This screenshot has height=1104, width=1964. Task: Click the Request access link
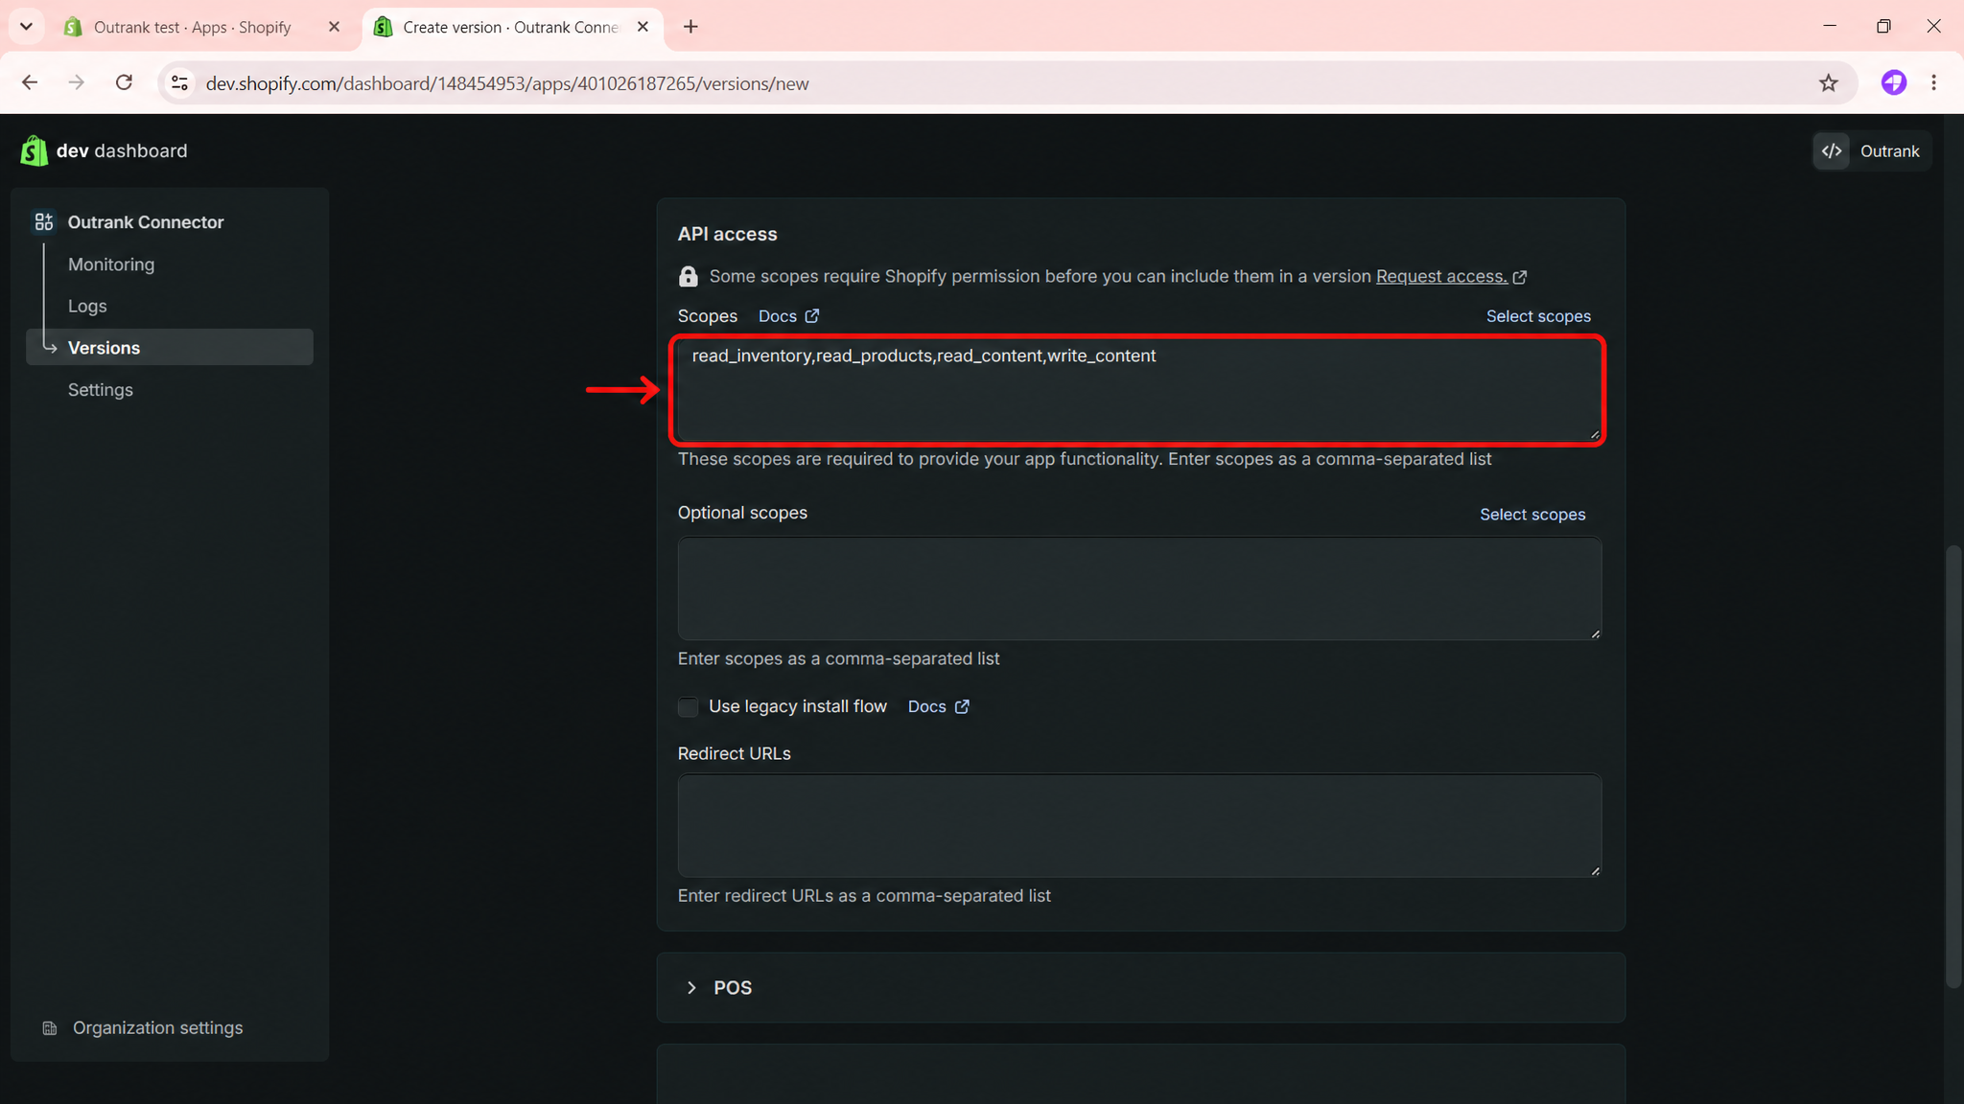pos(1441,277)
